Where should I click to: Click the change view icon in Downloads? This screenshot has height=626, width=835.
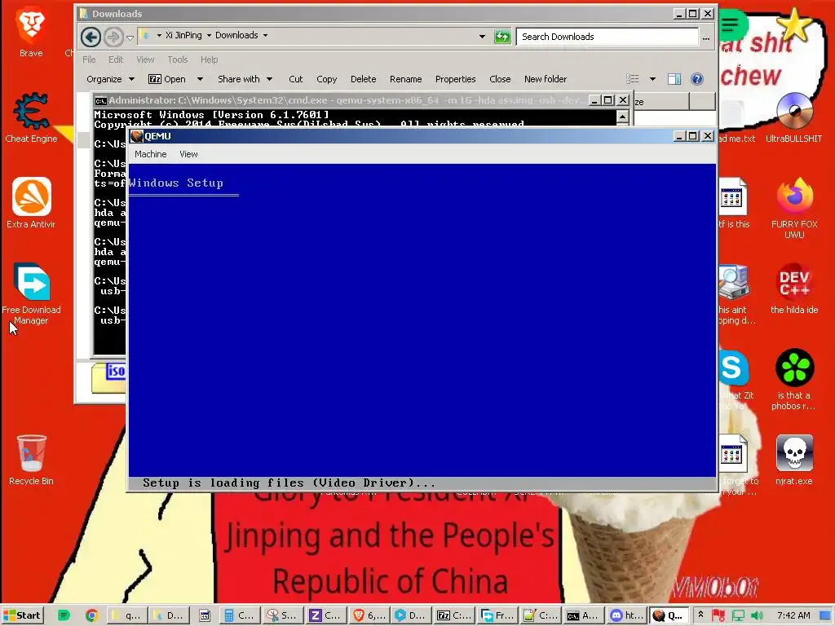click(633, 79)
